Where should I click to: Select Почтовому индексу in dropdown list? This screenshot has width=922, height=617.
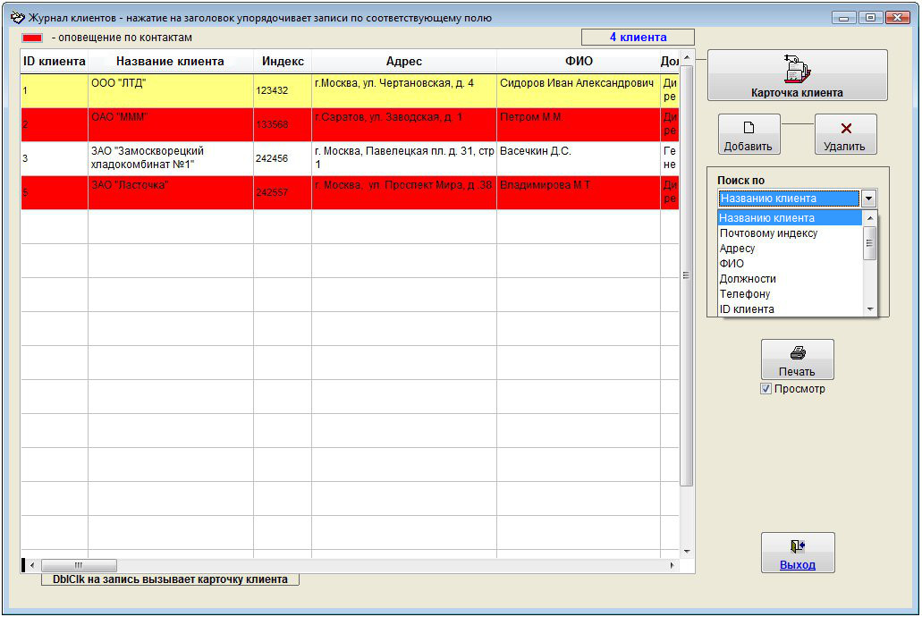[768, 233]
